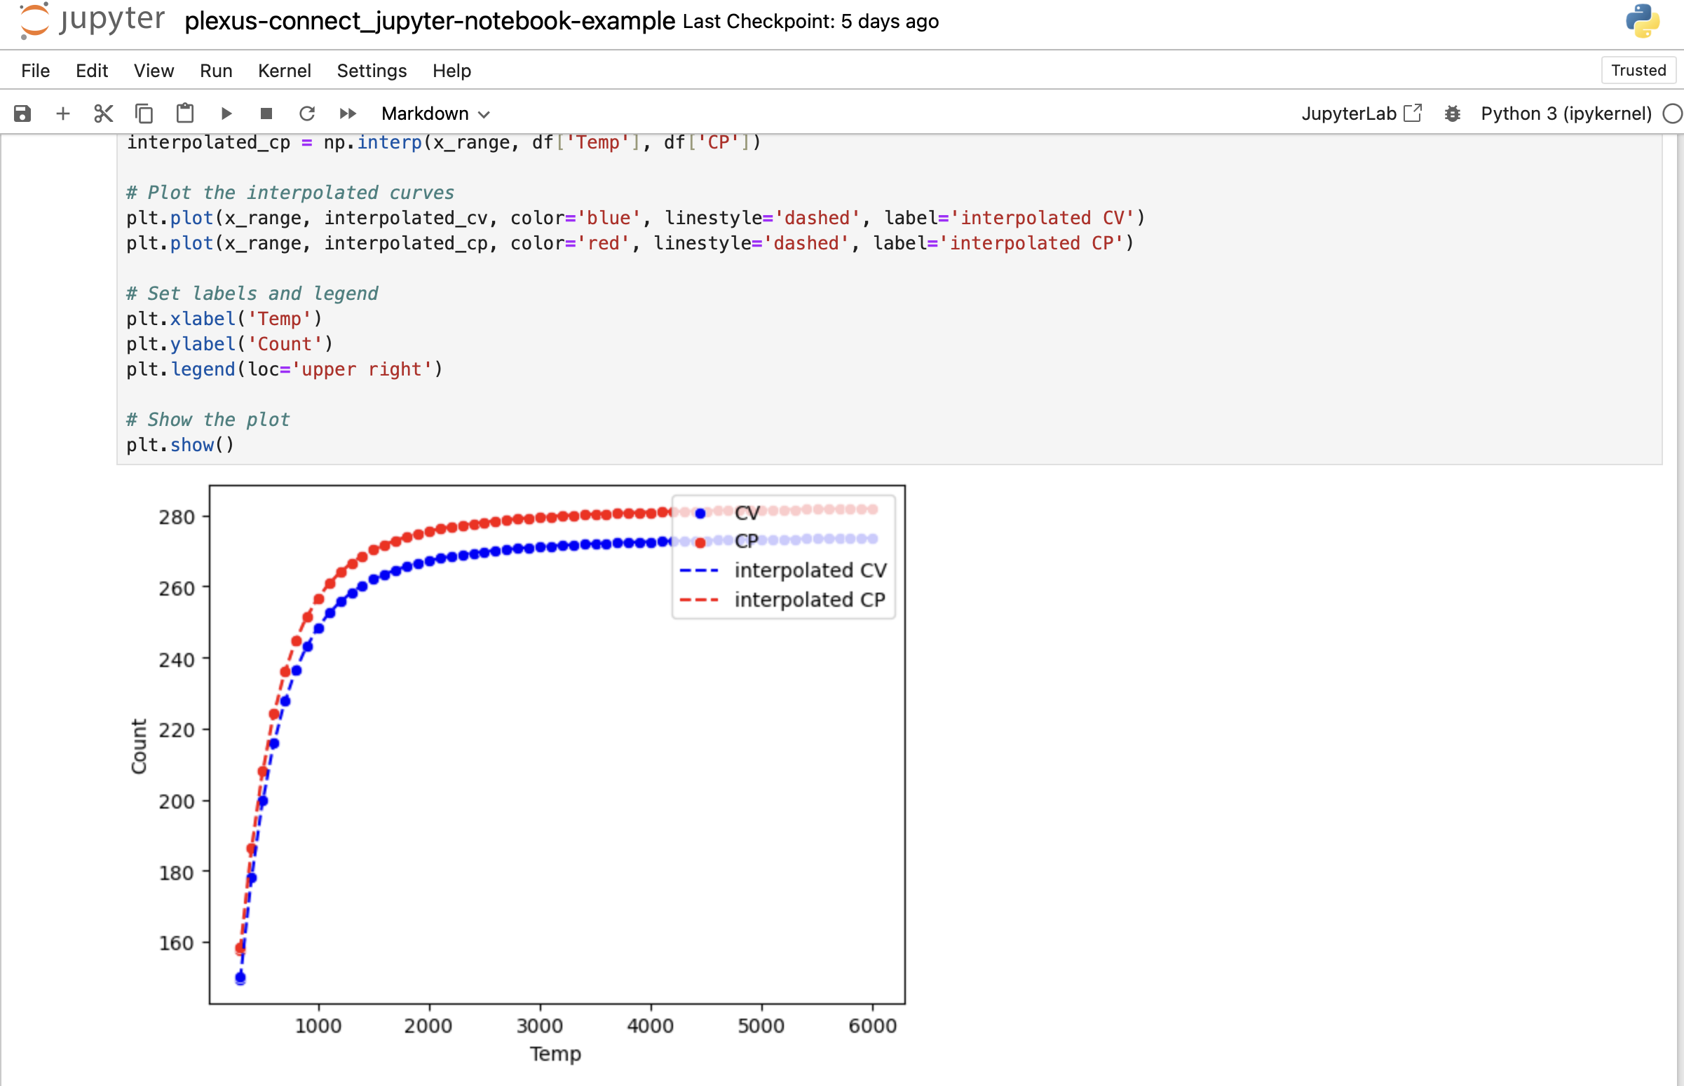Image resolution: width=1684 pixels, height=1086 pixels.
Task: Click the JupyterLab interface switcher link
Action: 1360,113
